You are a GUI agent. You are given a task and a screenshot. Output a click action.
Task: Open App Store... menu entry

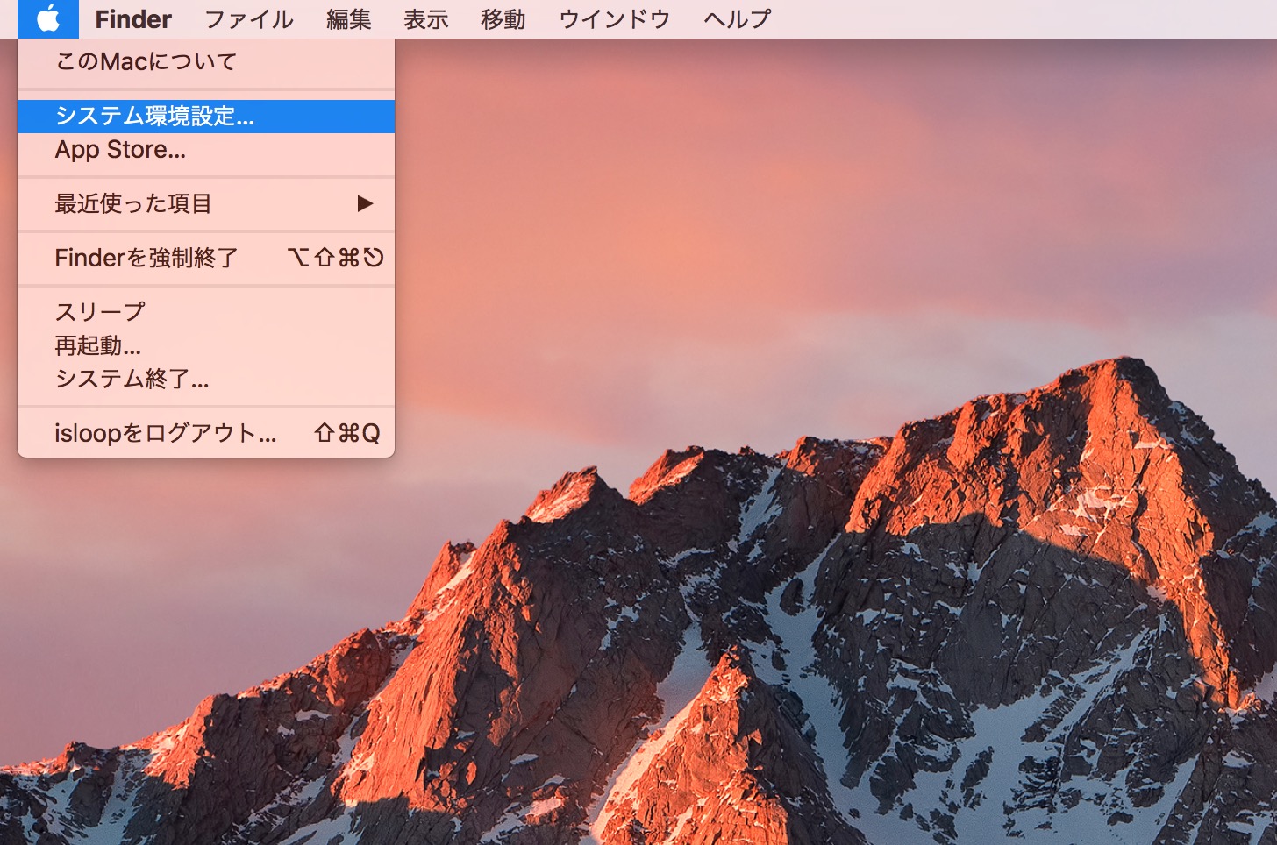206,150
